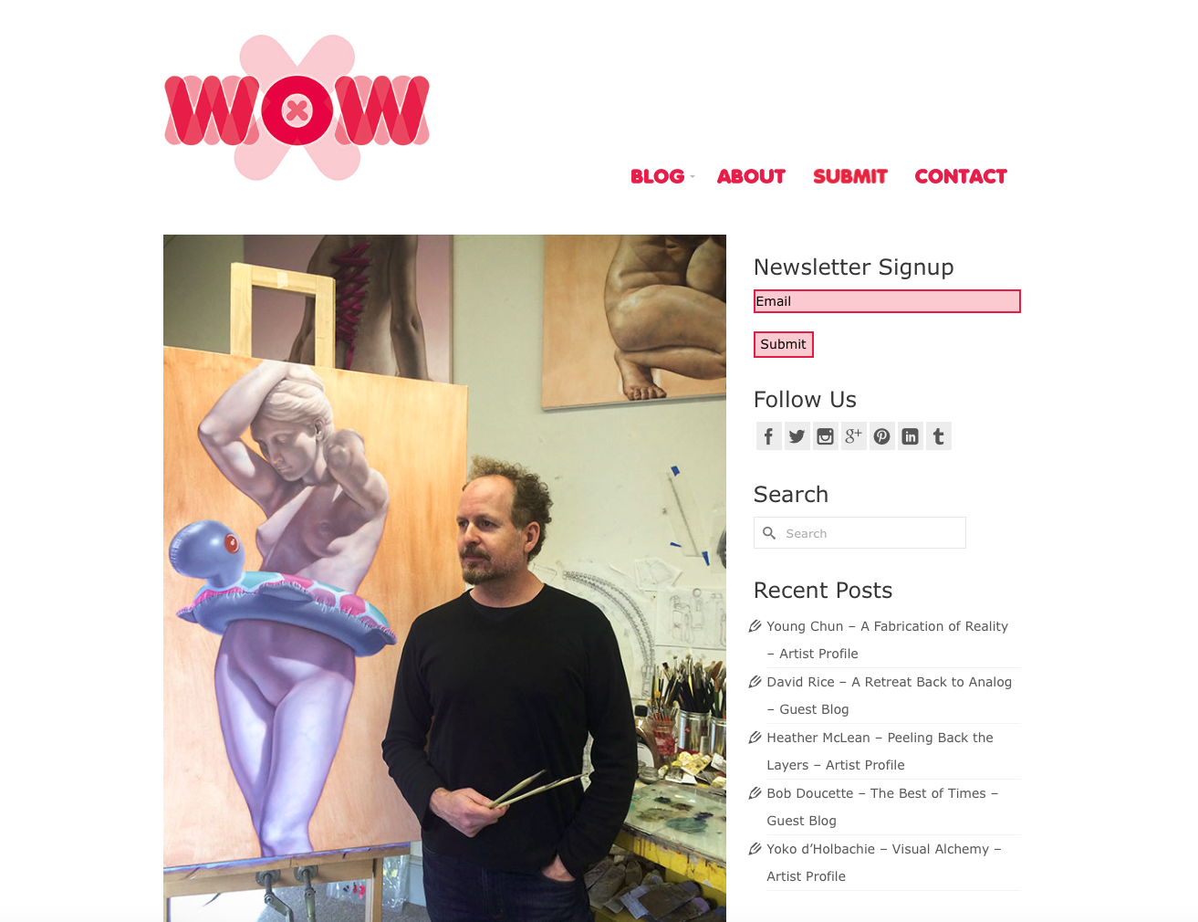Go to the CONTACT page
Viewport: 1198px width, 922px height.
961,176
